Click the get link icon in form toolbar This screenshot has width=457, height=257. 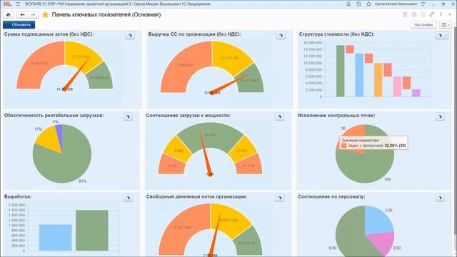[x=431, y=14]
